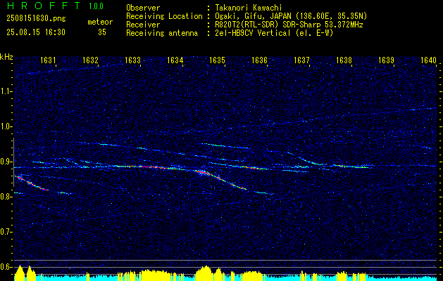Click time axis marker 1638
The image size is (443, 281).
pyautogui.click(x=344, y=60)
